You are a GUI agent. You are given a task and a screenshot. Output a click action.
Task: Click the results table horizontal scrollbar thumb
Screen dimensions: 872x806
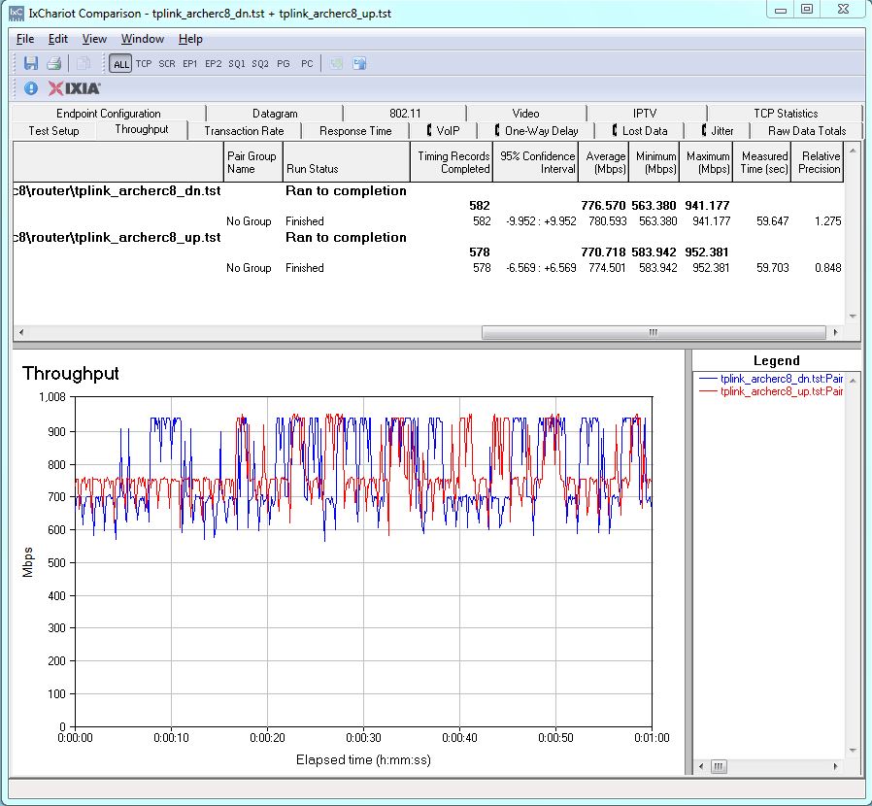[x=654, y=332]
